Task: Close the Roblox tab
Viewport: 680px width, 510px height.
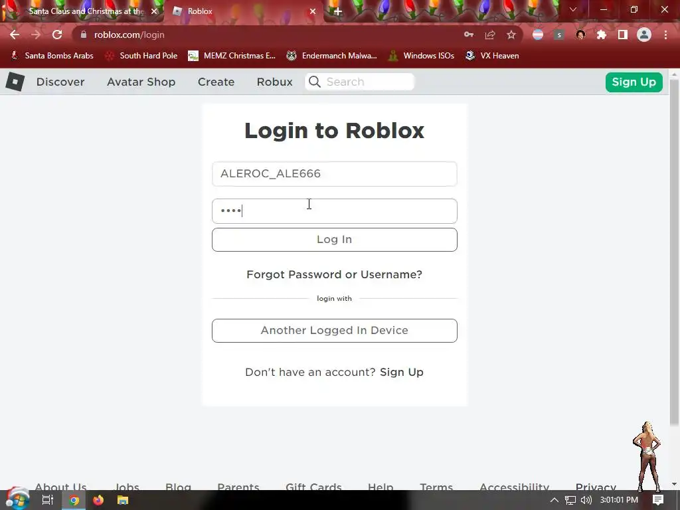Action: tap(312, 11)
